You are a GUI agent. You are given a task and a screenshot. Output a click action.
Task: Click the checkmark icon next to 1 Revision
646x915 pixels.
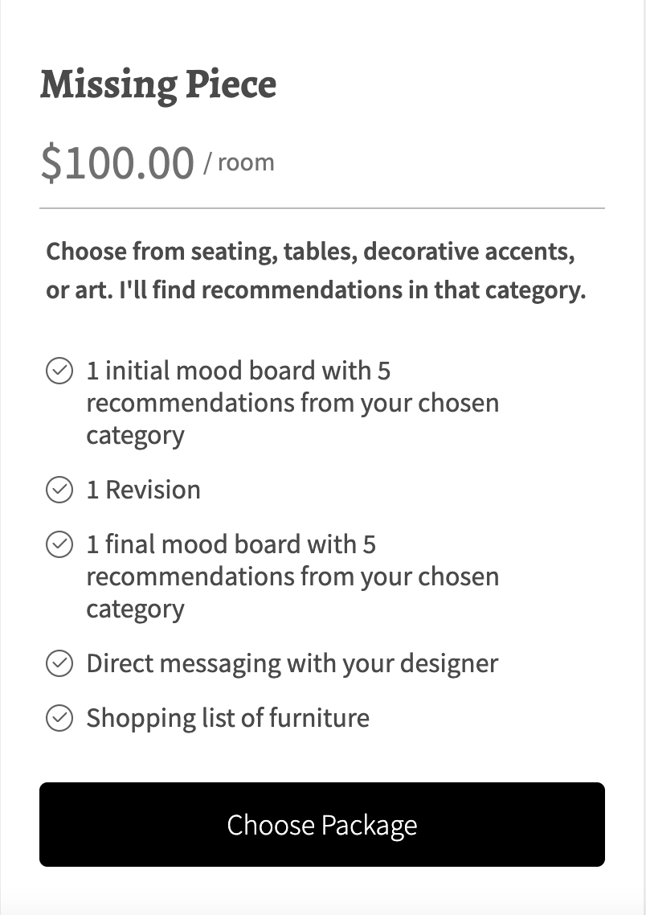tap(59, 490)
